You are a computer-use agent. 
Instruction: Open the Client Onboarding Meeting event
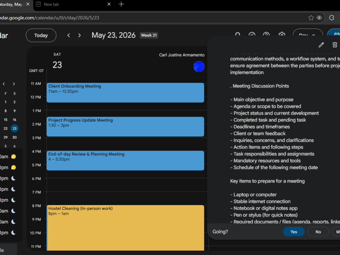(x=125, y=92)
